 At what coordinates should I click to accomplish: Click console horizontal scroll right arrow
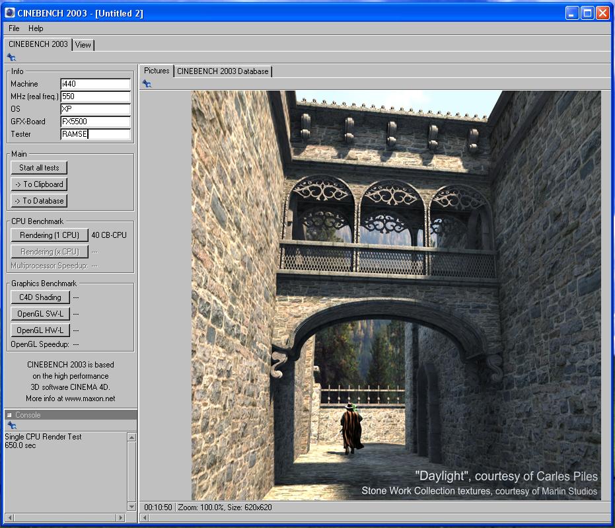point(121,518)
